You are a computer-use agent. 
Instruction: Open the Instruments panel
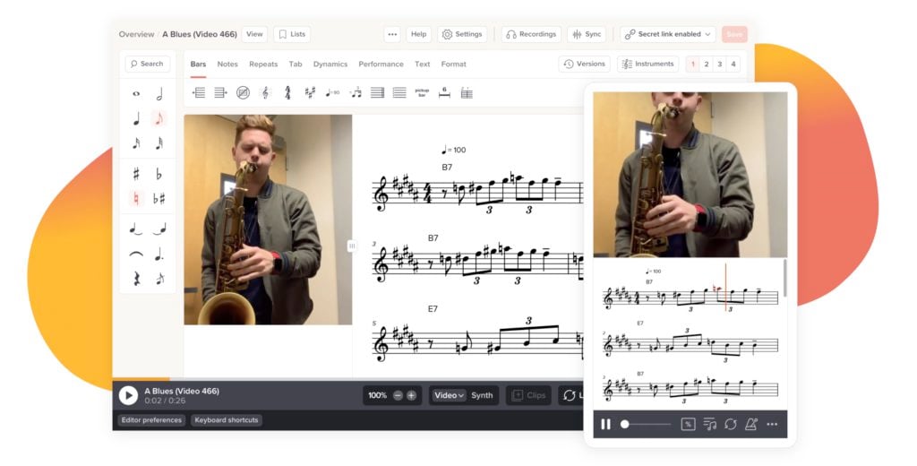click(x=648, y=64)
